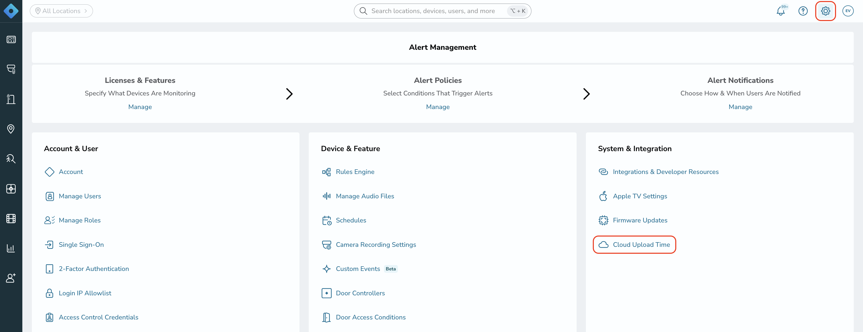The image size is (863, 332).
Task: Open the analytics bar chart in sidebar
Action: (11, 248)
